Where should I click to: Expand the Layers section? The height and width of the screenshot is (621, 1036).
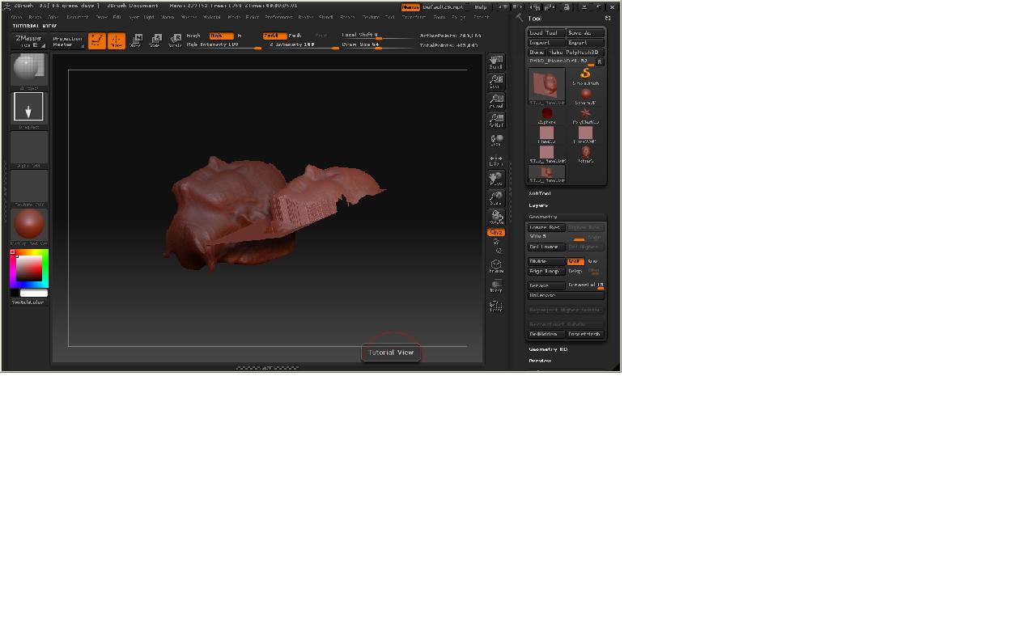[x=538, y=205]
